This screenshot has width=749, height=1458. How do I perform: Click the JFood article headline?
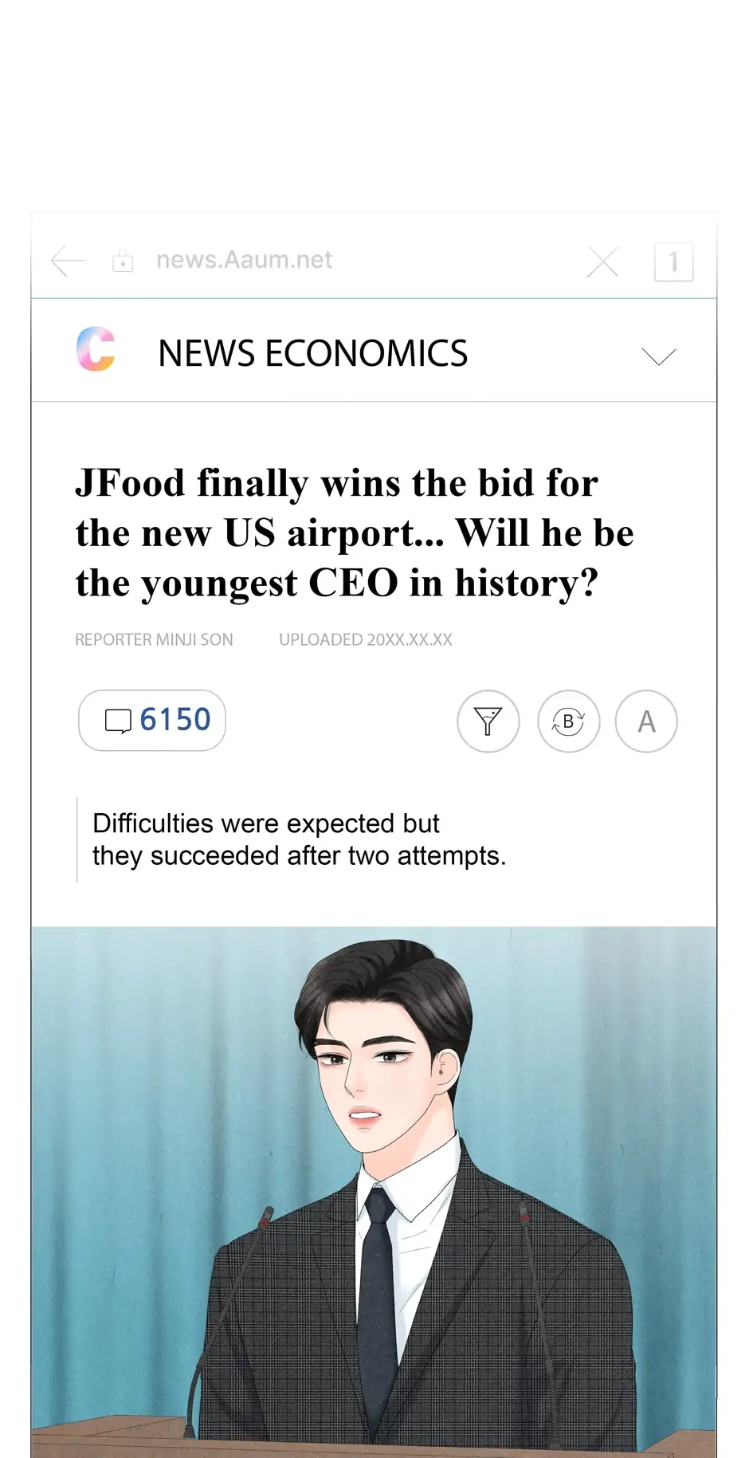click(354, 533)
